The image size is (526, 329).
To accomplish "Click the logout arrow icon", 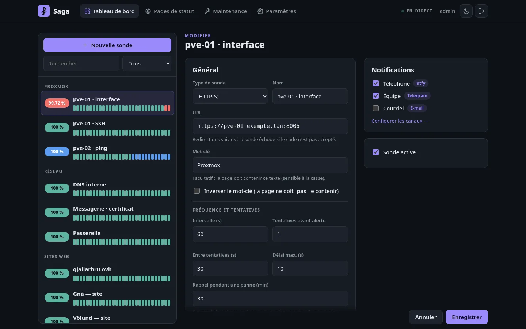I will coord(481,11).
